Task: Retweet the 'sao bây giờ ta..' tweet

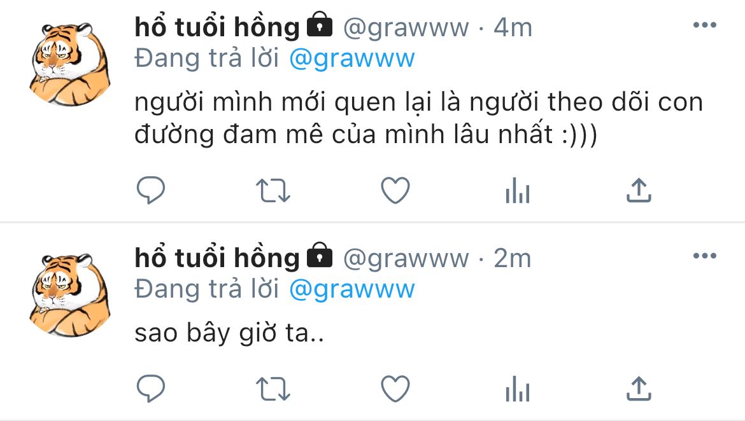Action: click(x=273, y=389)
